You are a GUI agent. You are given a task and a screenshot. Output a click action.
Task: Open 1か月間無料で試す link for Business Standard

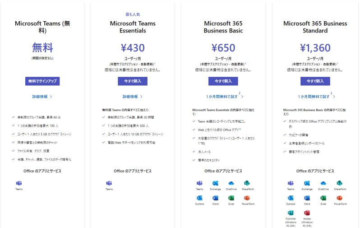point(315,97)
